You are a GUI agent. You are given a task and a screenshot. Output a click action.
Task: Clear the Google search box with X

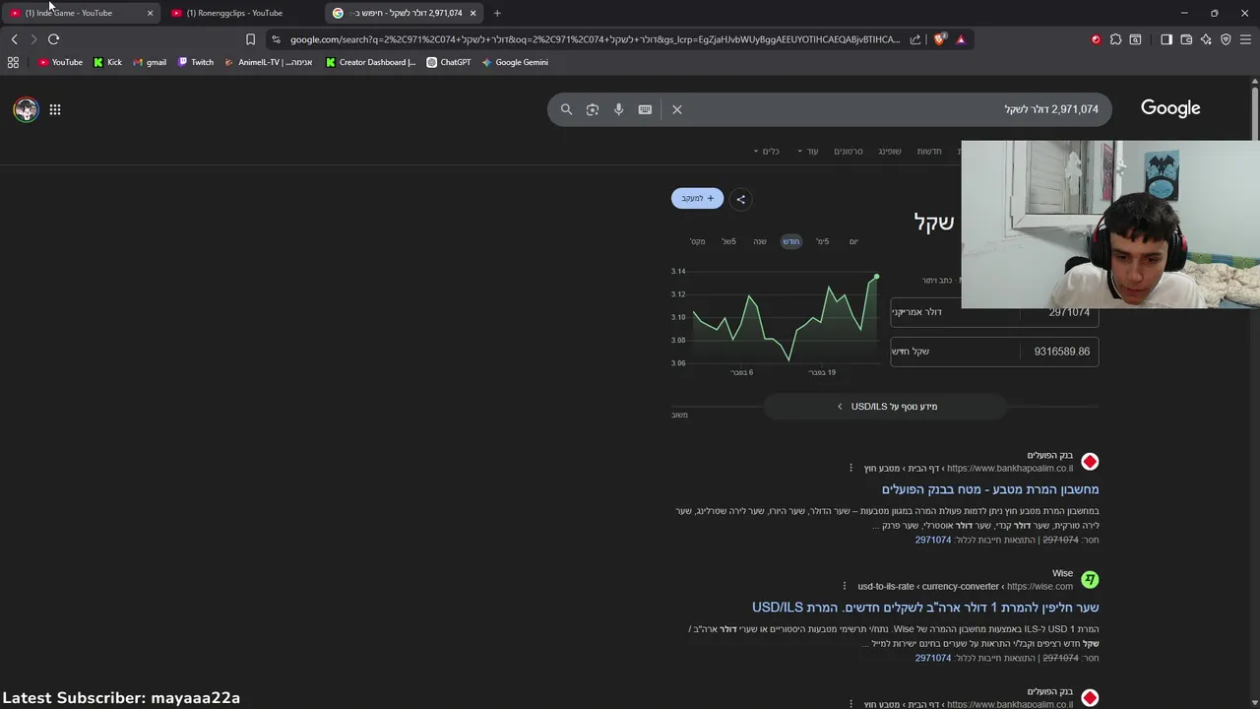[677, 109]
